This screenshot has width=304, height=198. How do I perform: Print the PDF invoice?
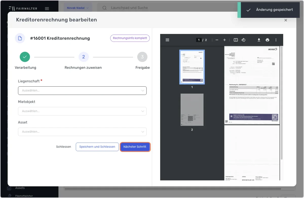[x=267, y=40]
